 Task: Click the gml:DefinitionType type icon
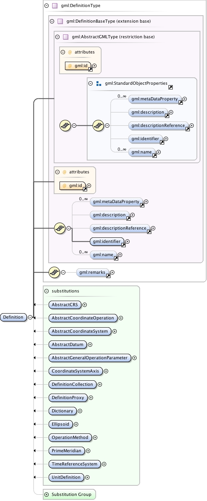tap(55, 6)
